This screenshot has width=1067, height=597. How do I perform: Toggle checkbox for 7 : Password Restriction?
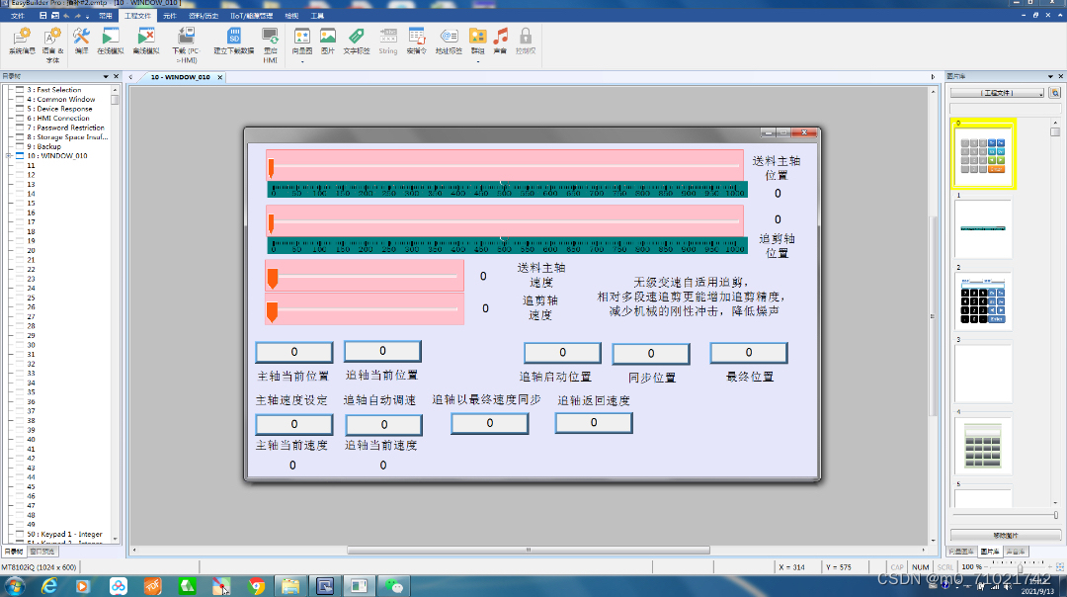[x=20, y=128]
